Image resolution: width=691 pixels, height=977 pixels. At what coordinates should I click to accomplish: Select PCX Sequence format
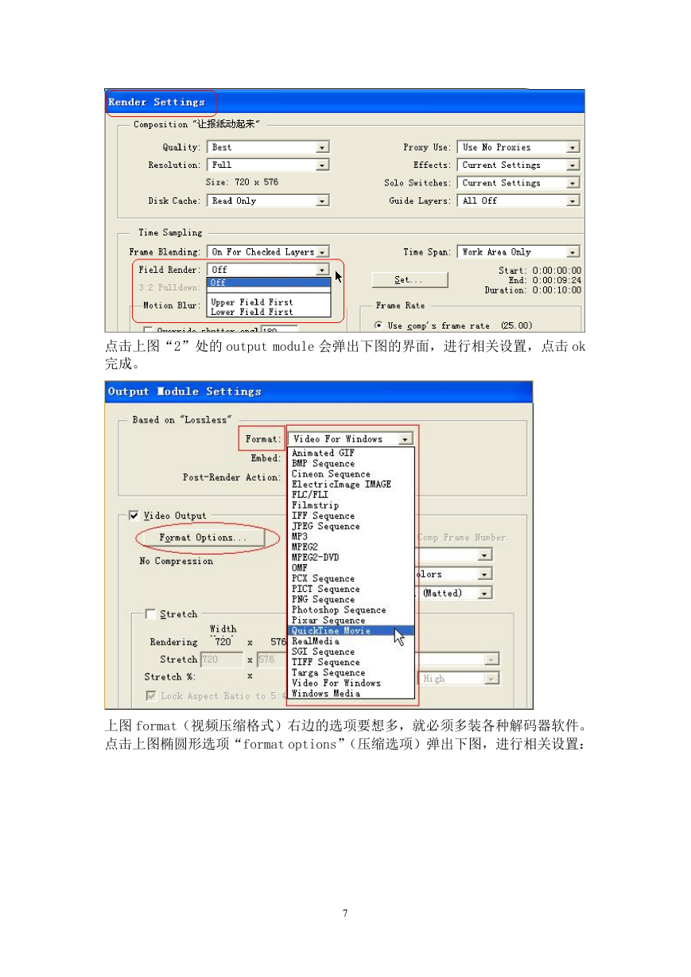click(351, 578)
